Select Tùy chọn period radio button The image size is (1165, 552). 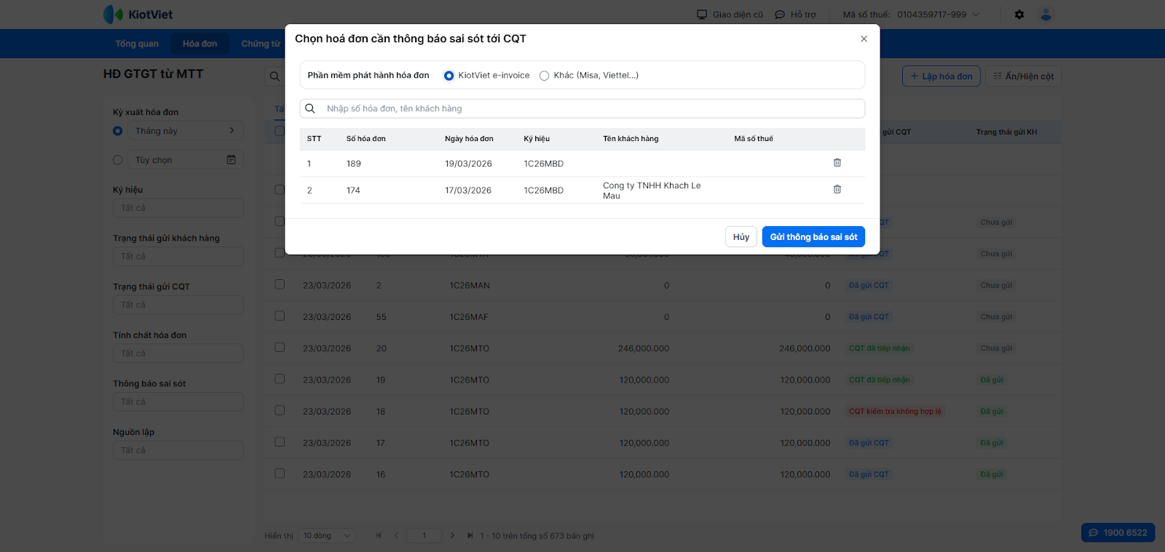click(x=118, y=160)
